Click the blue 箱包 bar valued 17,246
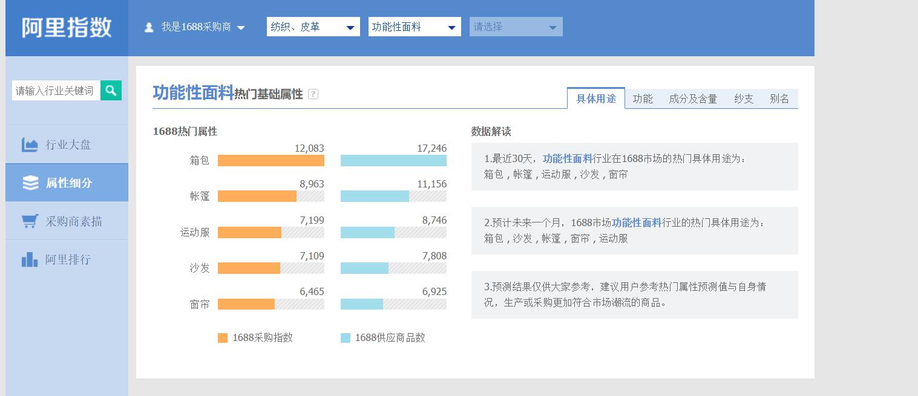 [x=393, y=160]
